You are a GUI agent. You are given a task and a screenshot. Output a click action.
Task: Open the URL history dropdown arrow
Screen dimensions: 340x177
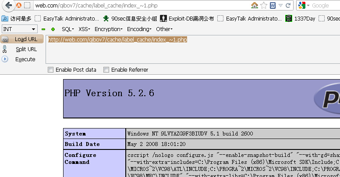280,5
